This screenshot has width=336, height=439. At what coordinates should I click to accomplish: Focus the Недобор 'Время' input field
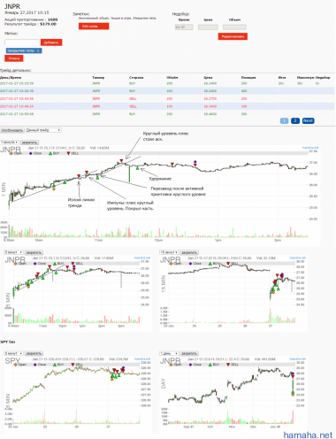(x=184, y=27)
